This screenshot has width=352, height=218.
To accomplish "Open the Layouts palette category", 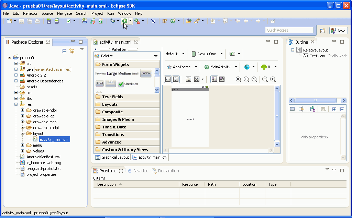I will coord(127,104).
